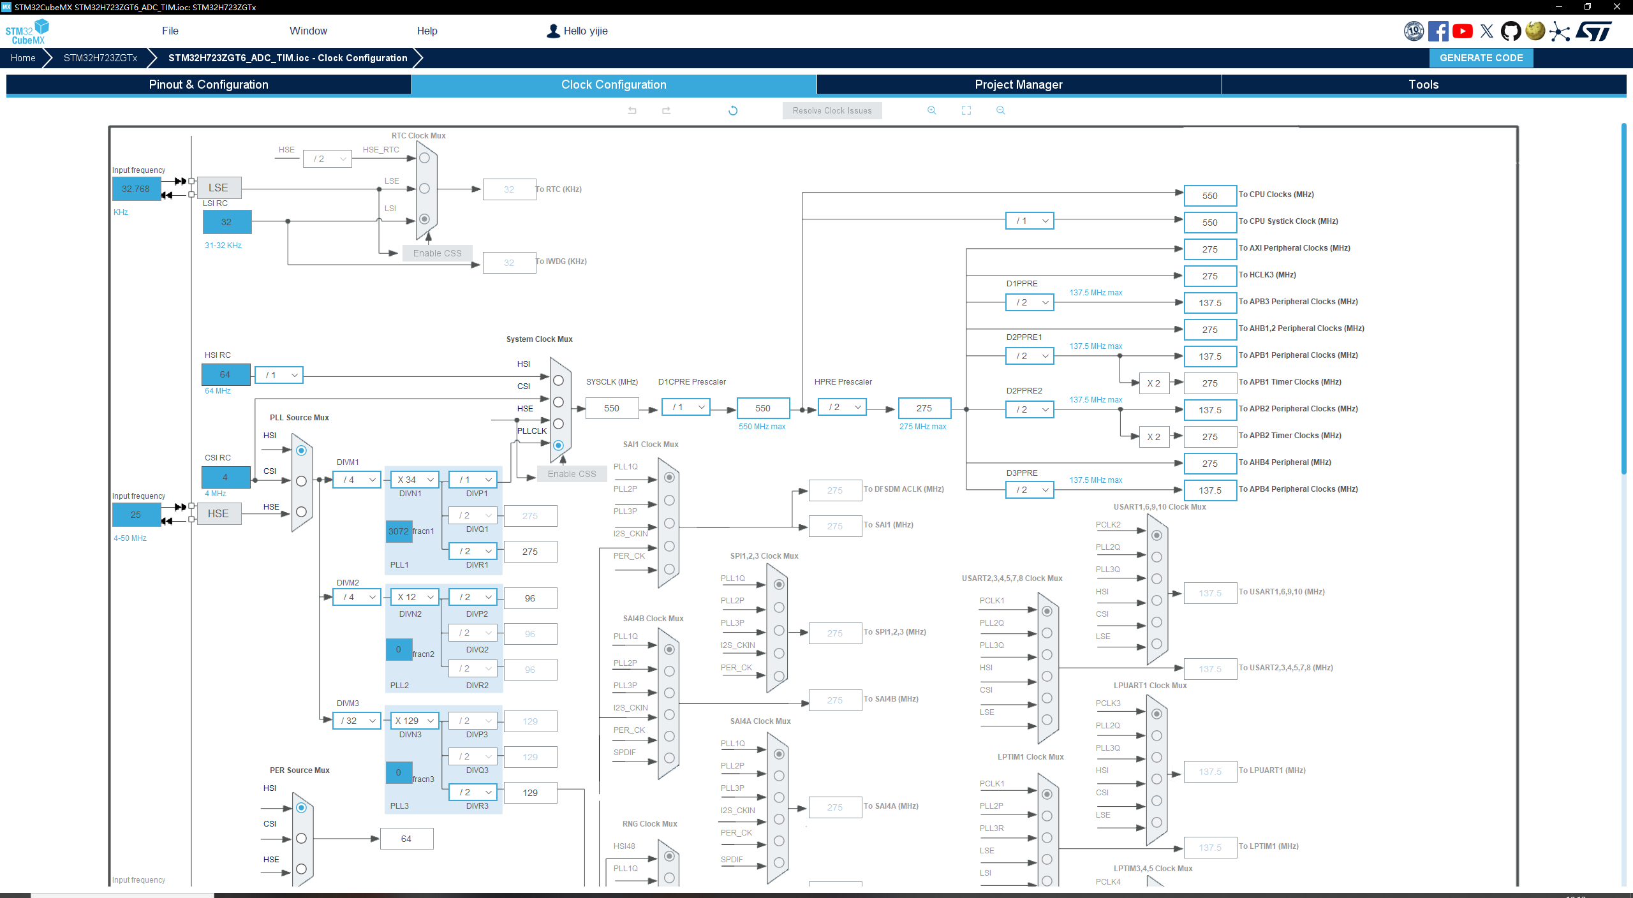Switch to Pinout & Configuration tab
This screenshot has height=898, width=1633.
[209, 84]
